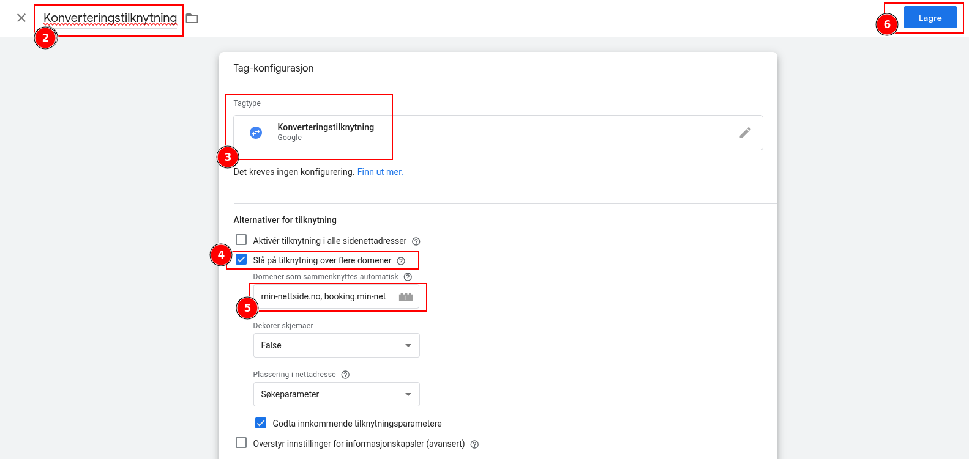Open the Finn ut mer link
Viewport: 969px width, 459px height.
coord(380,172)
